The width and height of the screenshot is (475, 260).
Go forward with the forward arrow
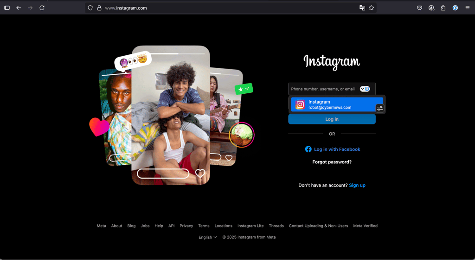[30, 8]
